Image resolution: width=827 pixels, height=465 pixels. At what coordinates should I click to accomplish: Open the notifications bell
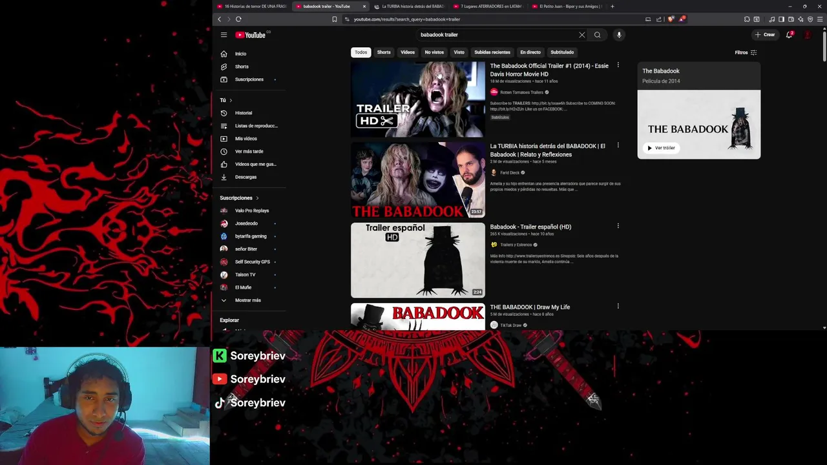[x=789, y=35]
